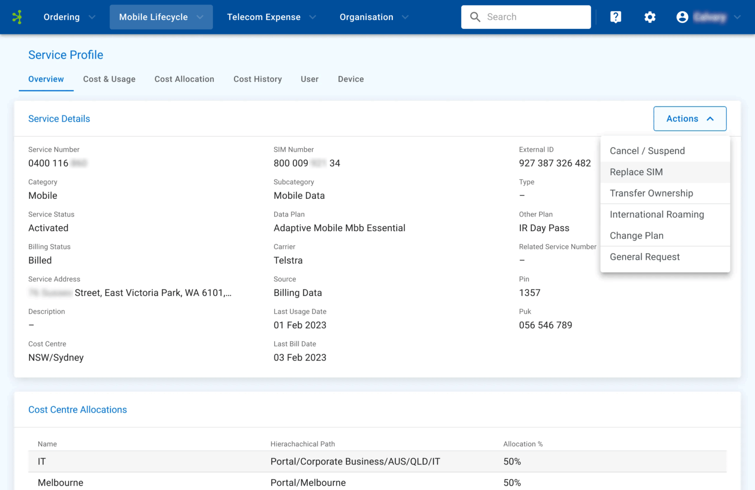Open the Mobile Lifecycle menu

pos(161,17)
